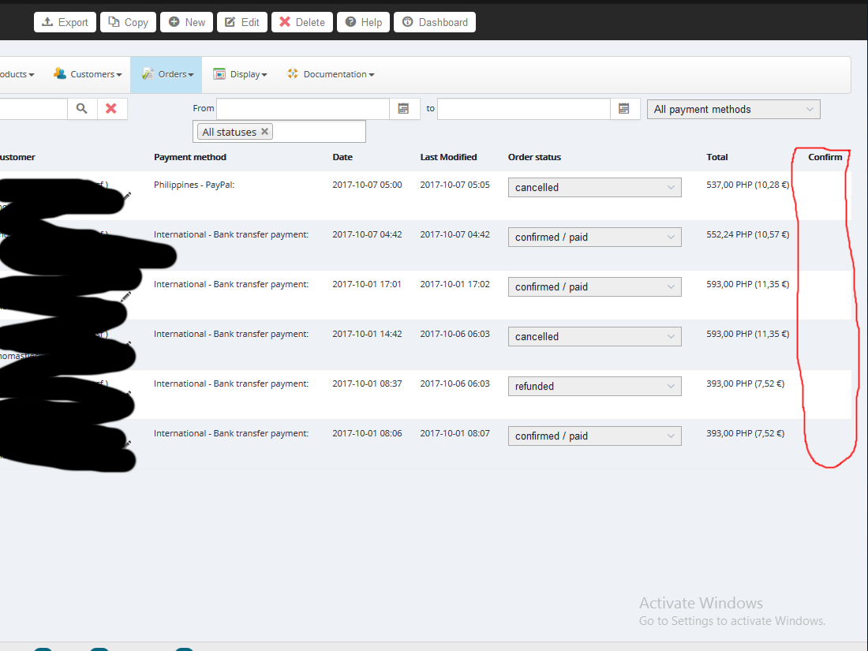
Task: Click the Documentation menu icon
Action: [293, 73]
